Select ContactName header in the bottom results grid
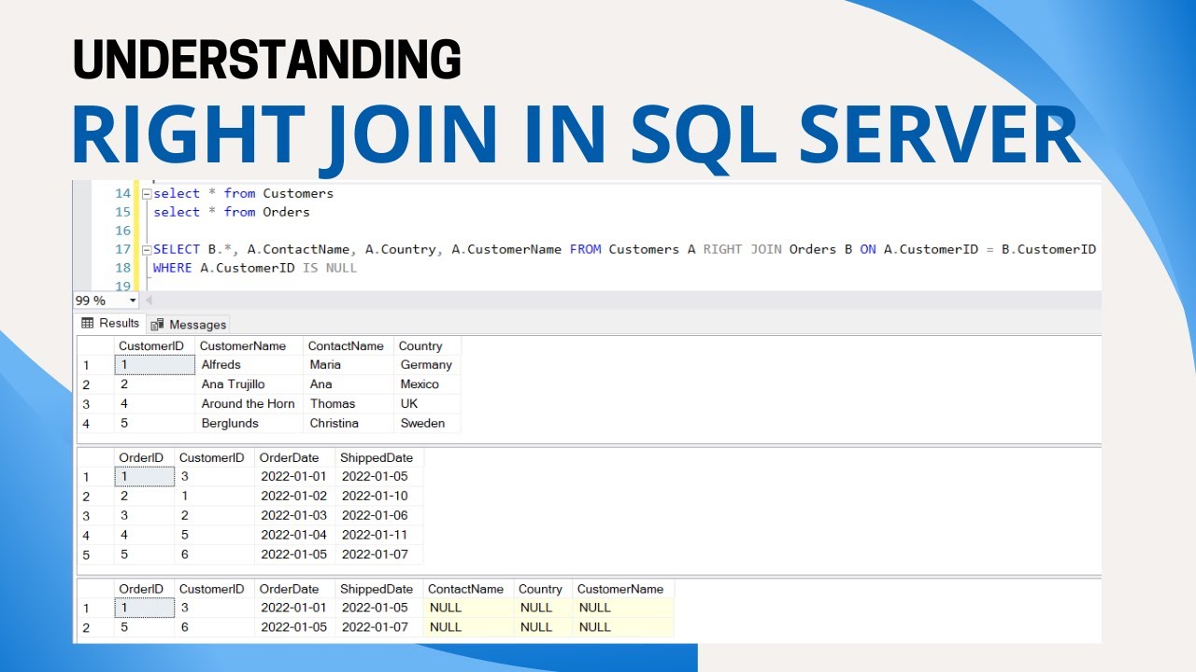 pos(468,589)
